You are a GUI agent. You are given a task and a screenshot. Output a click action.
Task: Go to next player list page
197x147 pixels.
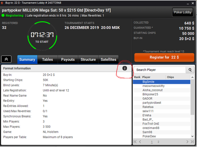click(x=187, y=142)
